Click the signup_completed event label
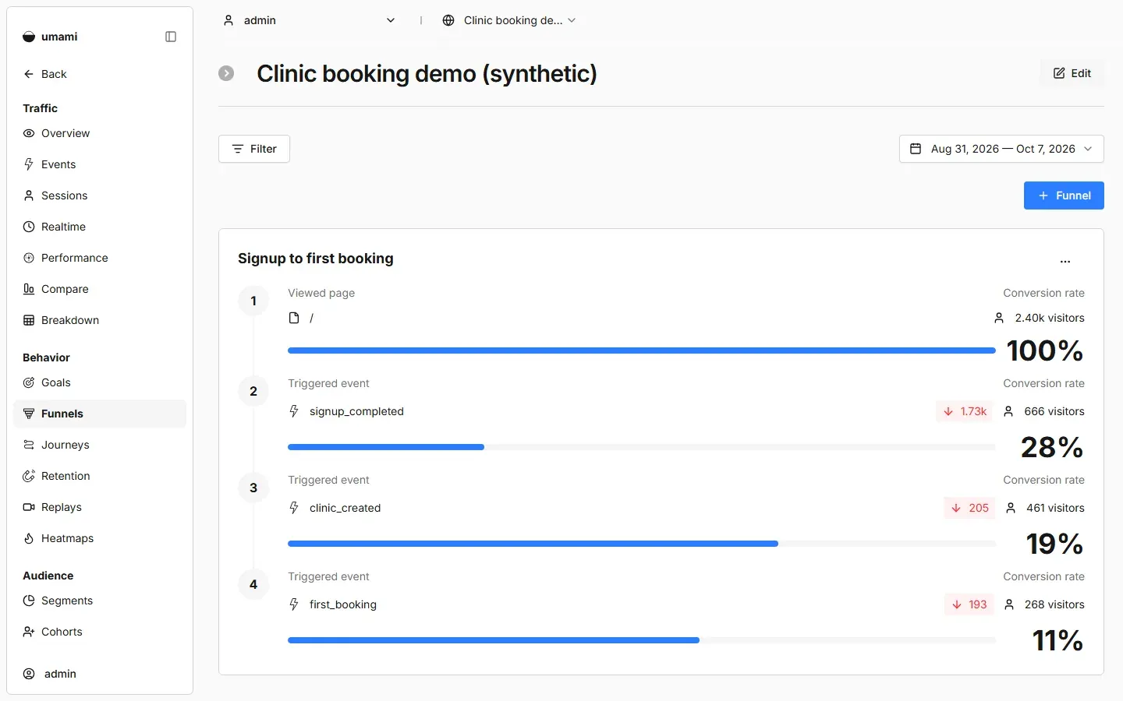 (356, 411)
